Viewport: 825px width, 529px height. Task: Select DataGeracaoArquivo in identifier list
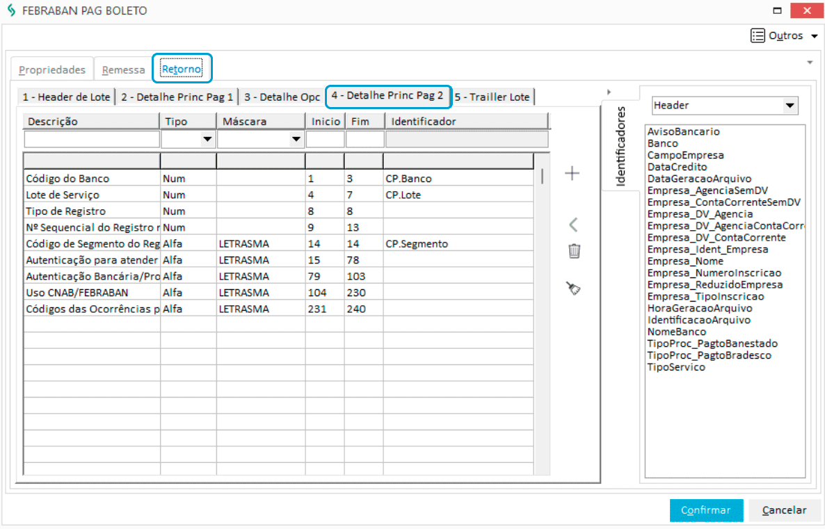699,179
